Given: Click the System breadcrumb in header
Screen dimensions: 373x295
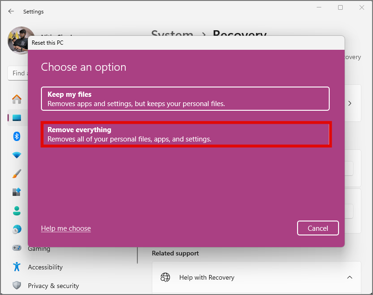Looking at the screenshot, I should tap(172, 33).
